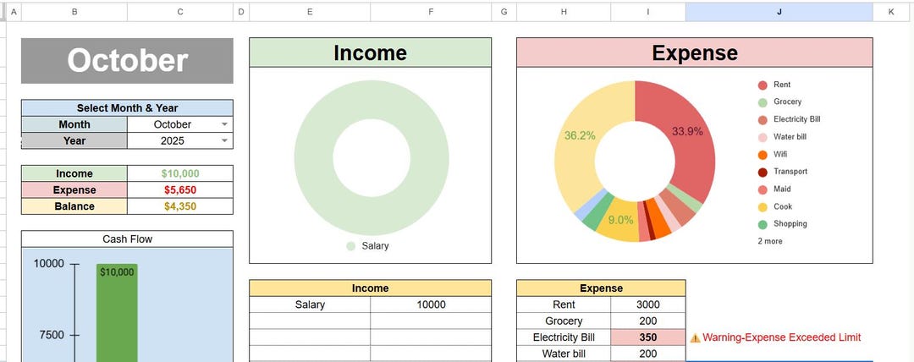Select the $4,350 Balance summary cell
Image resolution: width=914 pixels, height=362 pixels.
coord(180,206)
